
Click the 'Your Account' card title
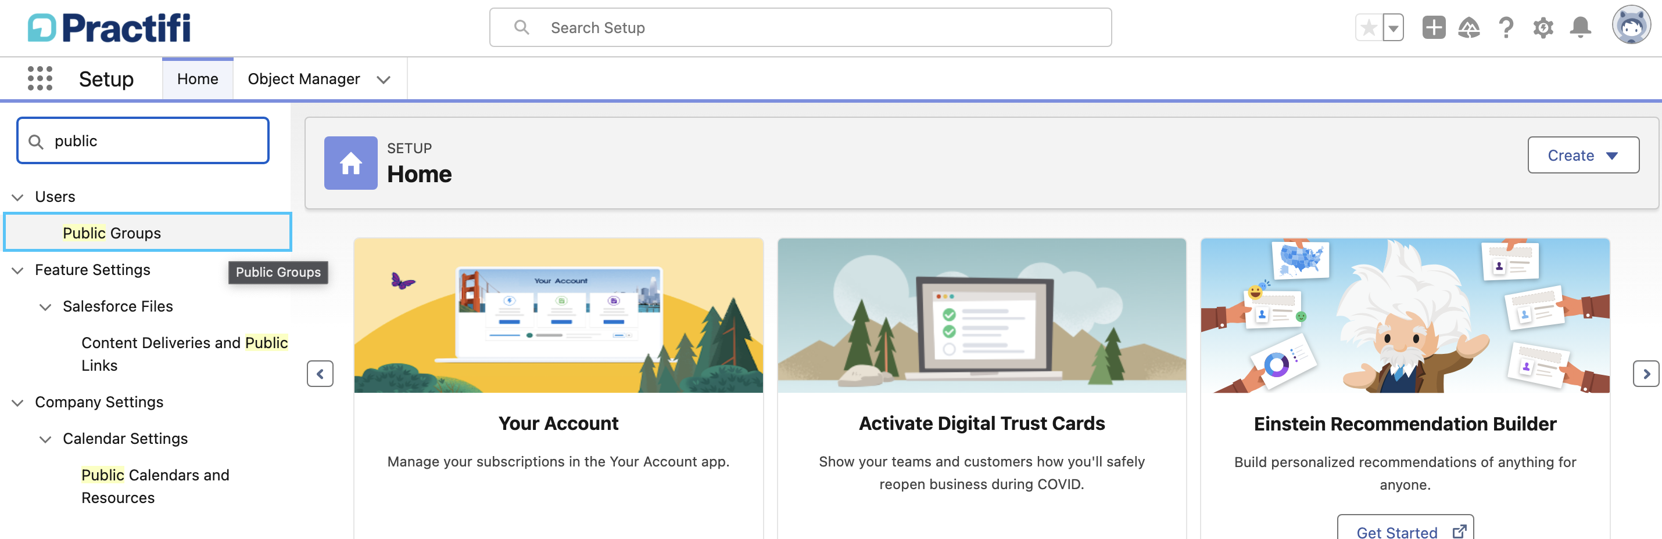pos(558,423)
